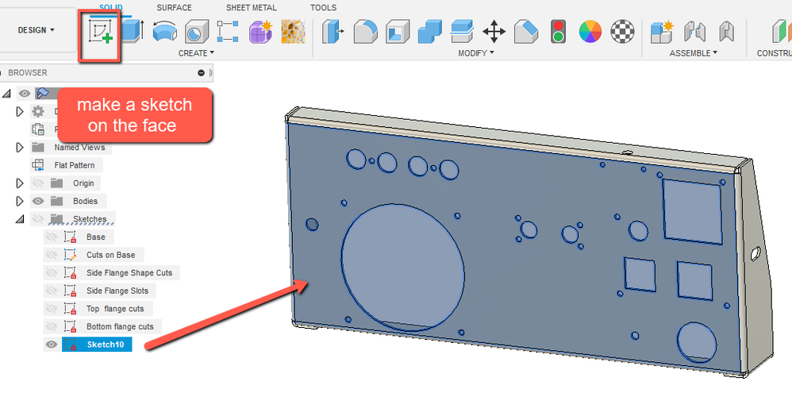Switch to the TOOLS tab
This screenshot has height=393, width=792.
click(323, 8)
